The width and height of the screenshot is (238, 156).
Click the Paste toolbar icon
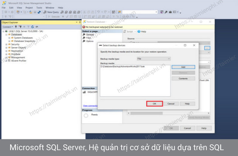[93, 12]
